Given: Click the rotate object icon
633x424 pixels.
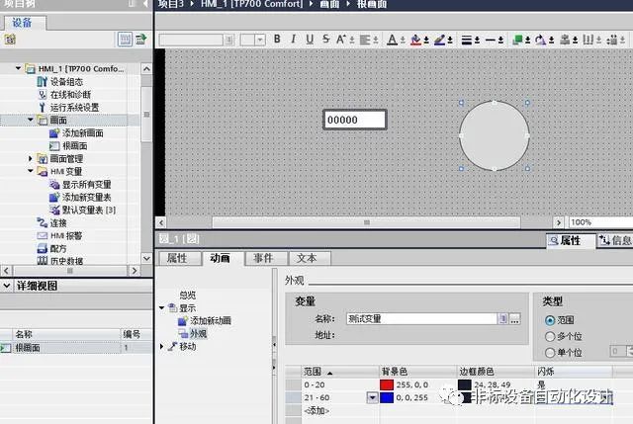Looking at the screenshot, I should [x=541, y=40].
